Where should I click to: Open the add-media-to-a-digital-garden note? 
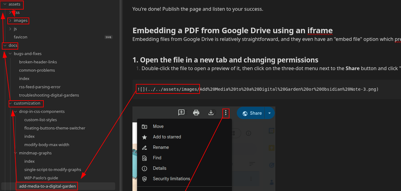pyautogui.click(x=47, y=186)
